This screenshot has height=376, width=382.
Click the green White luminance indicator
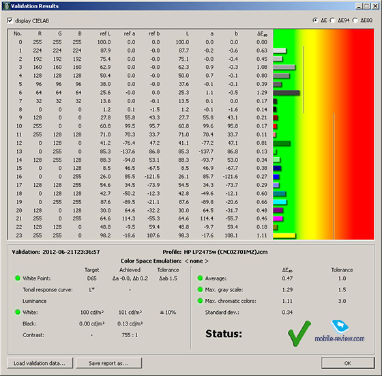tap(18, 312)
